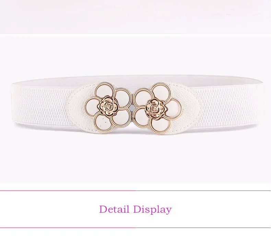Screen dimensions: 271x236
Task: Click the word "Display" in the heading
Action: click(x=152, y=210)
